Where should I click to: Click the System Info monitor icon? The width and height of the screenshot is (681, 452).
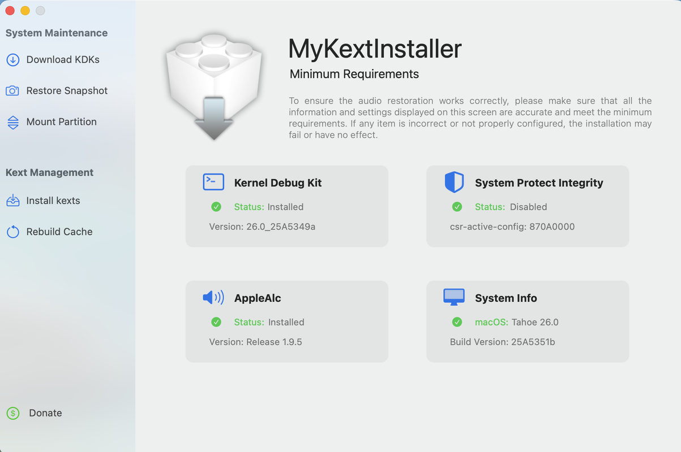pos(454,297)
